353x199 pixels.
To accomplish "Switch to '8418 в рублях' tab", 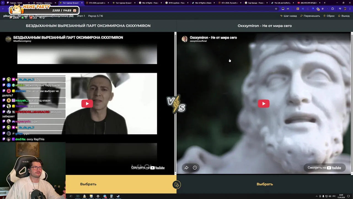I will tap(176, 3).
